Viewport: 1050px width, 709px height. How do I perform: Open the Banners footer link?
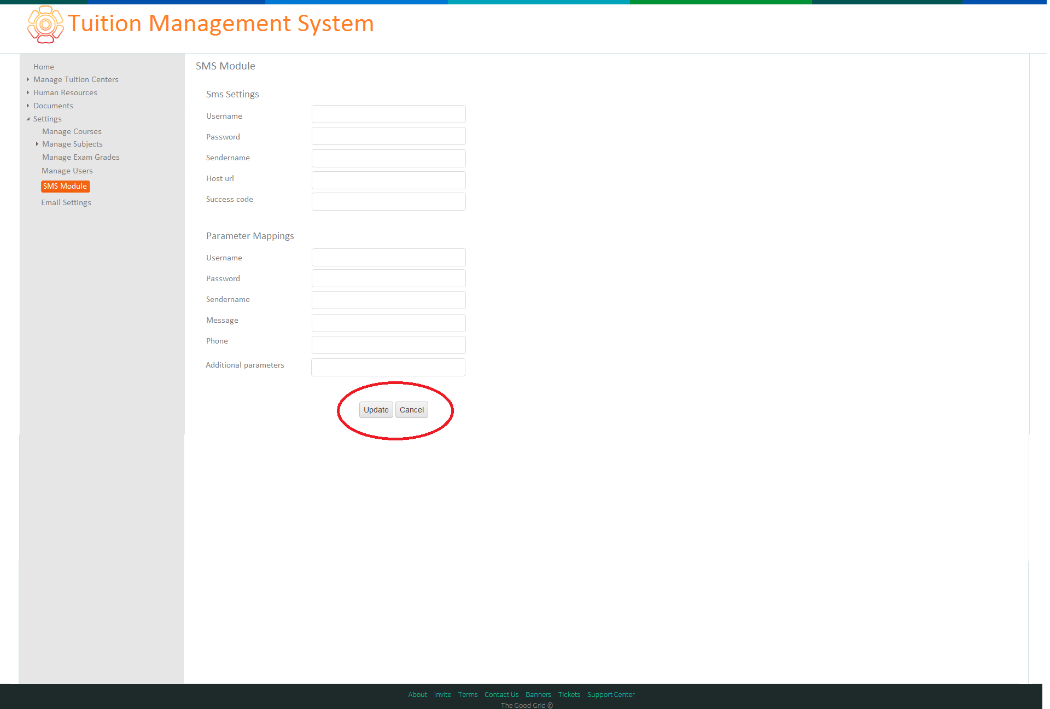click(x=539, y=695)
